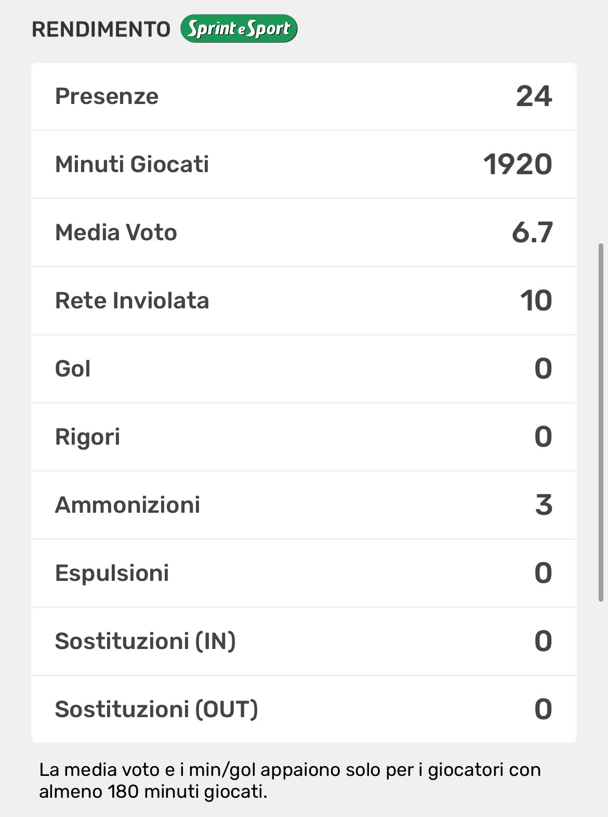The image size is (608, 817).
Task: Click the footnote about media voto
Action: (x=290, y=780)
